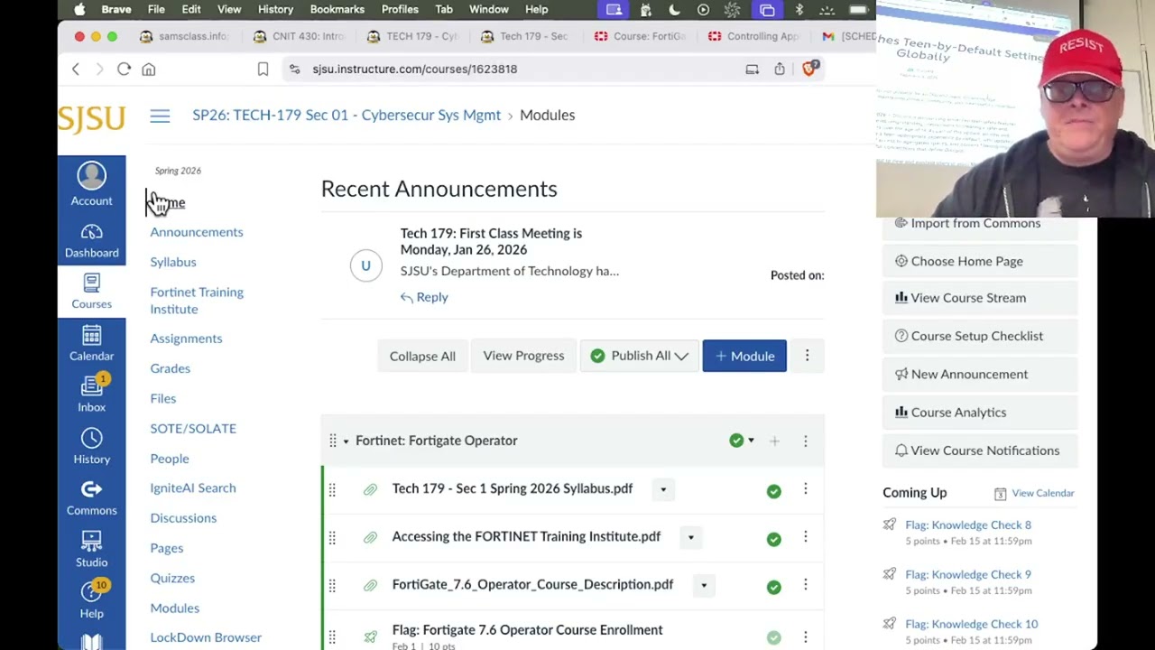
Task: Open Account in the global navigation
Action: click(x=91, y=184)
